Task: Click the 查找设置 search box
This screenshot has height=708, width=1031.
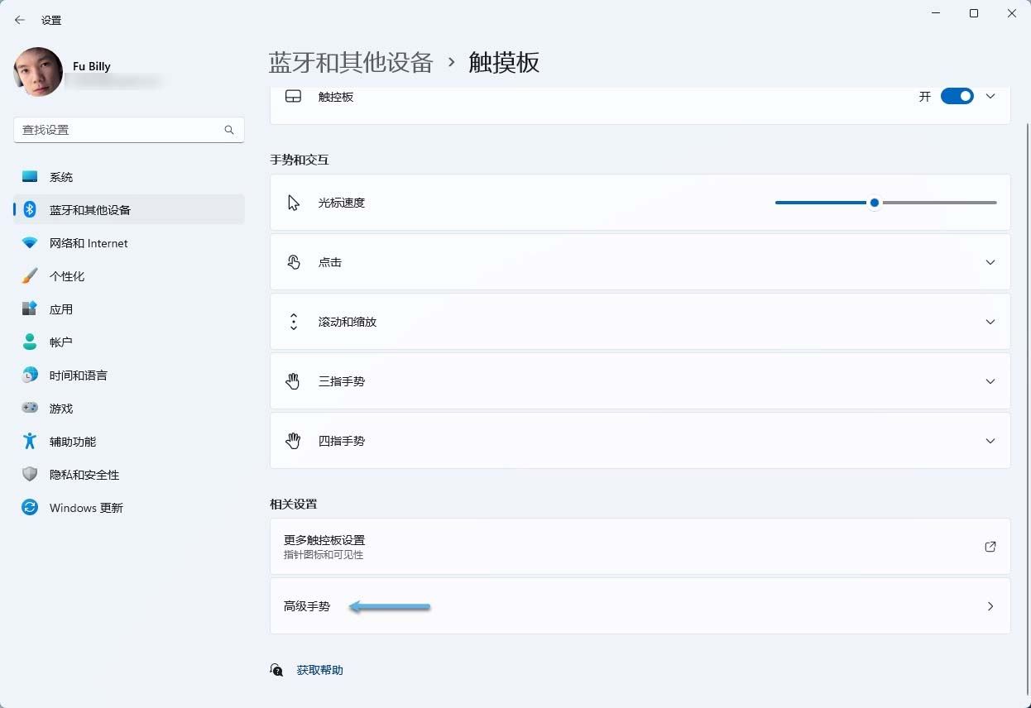Action: pos(128,130)
